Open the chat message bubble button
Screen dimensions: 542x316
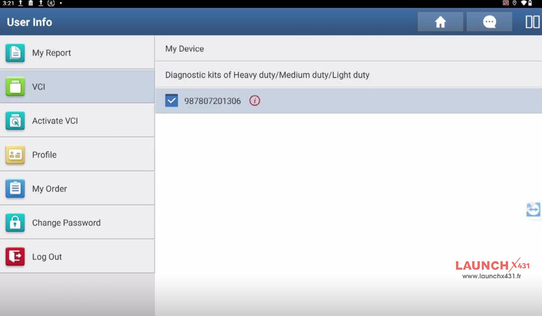click(489, 22)
